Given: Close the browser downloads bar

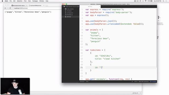Looking at the screenshot, I should [x=140, y=93].
